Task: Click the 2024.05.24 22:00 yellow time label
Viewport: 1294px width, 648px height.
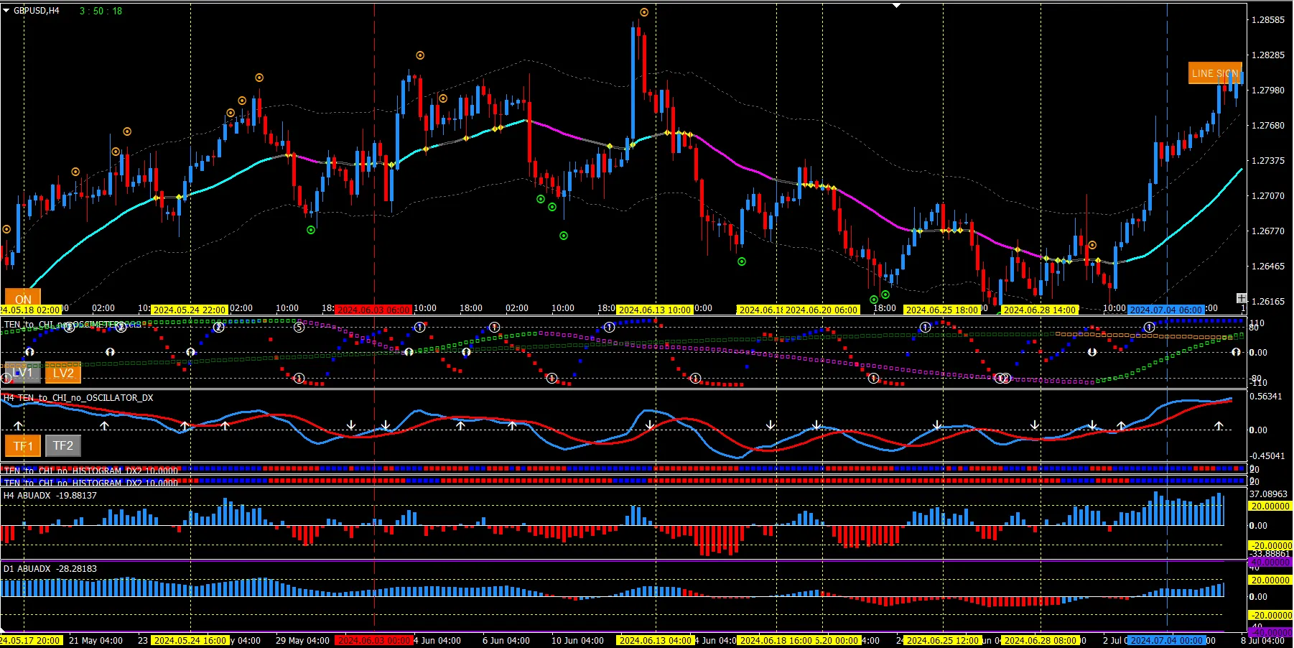Action: point(190,310)
